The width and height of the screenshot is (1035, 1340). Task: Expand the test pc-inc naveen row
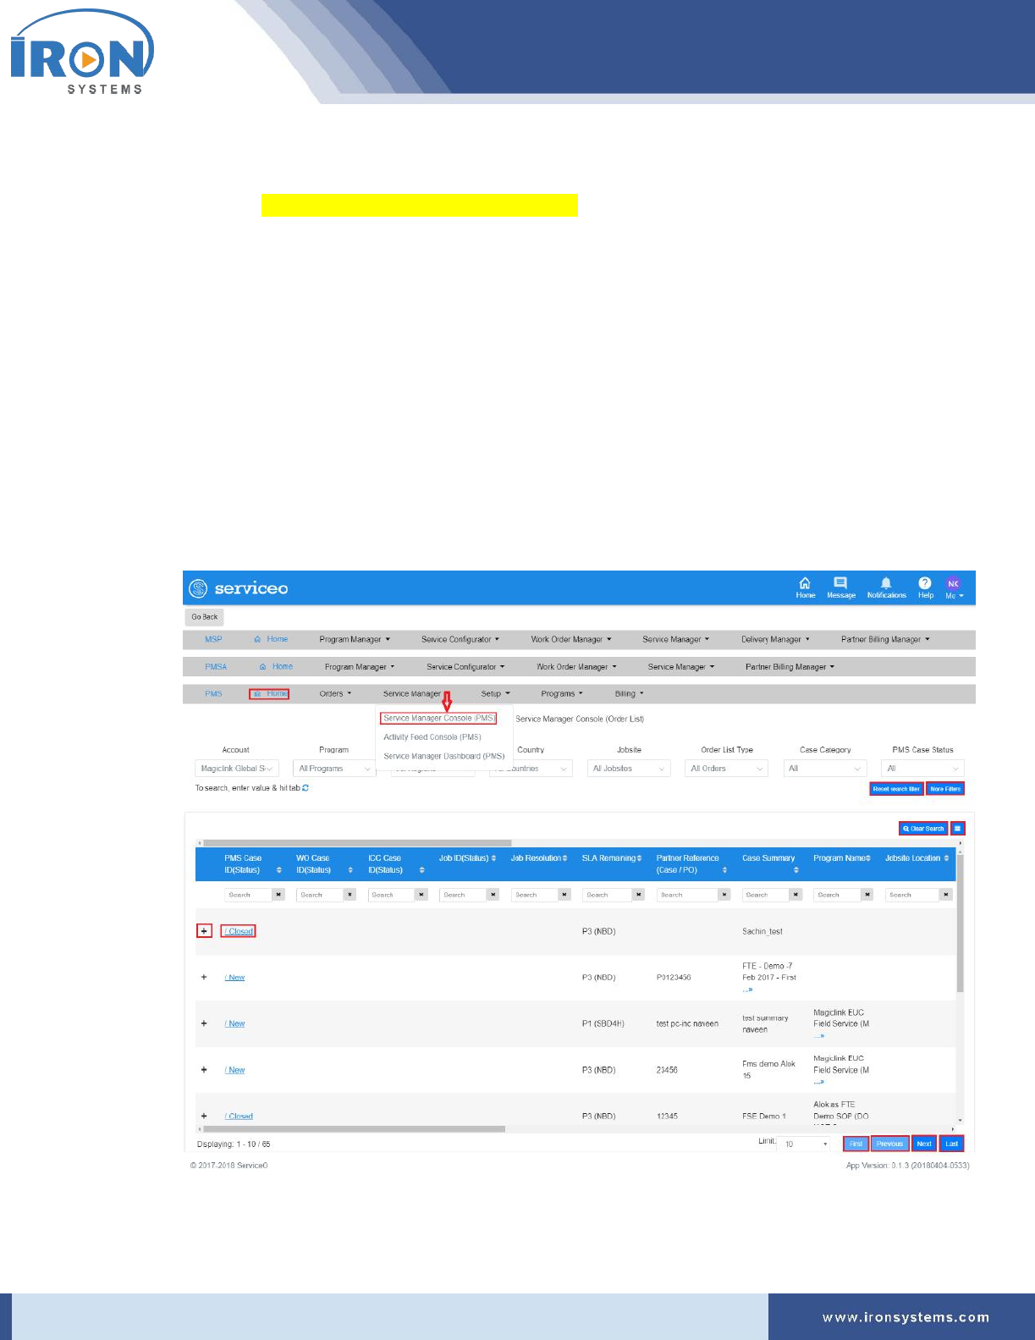pos(204,1023)
